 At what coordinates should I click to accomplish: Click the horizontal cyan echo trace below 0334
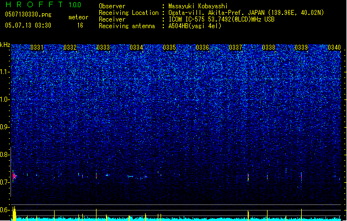130,176
